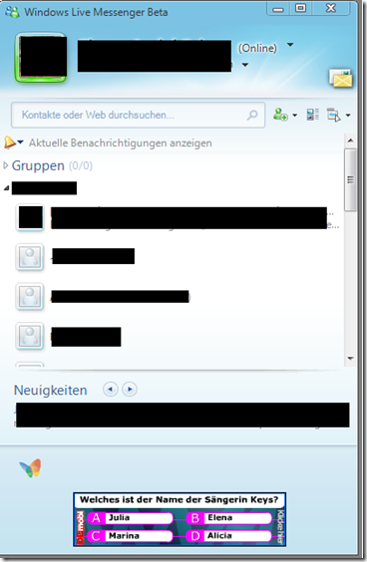This screenshot has width=367, height=562.
Task: Choose answer D Alicia in the ad
Action: click(229, 536)
